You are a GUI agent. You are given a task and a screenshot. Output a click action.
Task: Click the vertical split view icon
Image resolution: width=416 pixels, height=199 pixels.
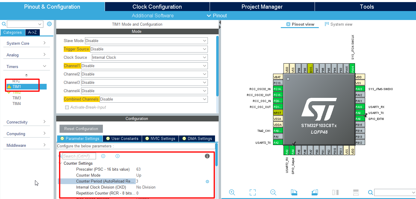(x=335, y=192)
